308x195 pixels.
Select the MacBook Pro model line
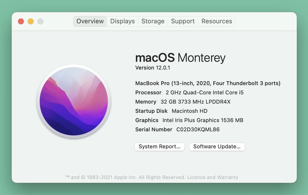208,83
